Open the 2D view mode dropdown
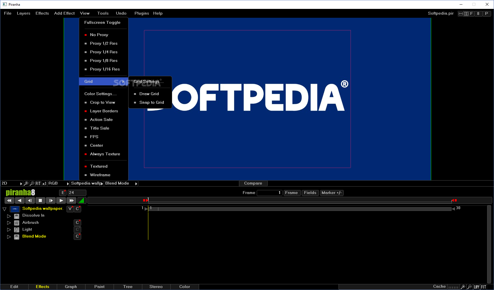This screenshot has height=290, width=494. [12, 183]
